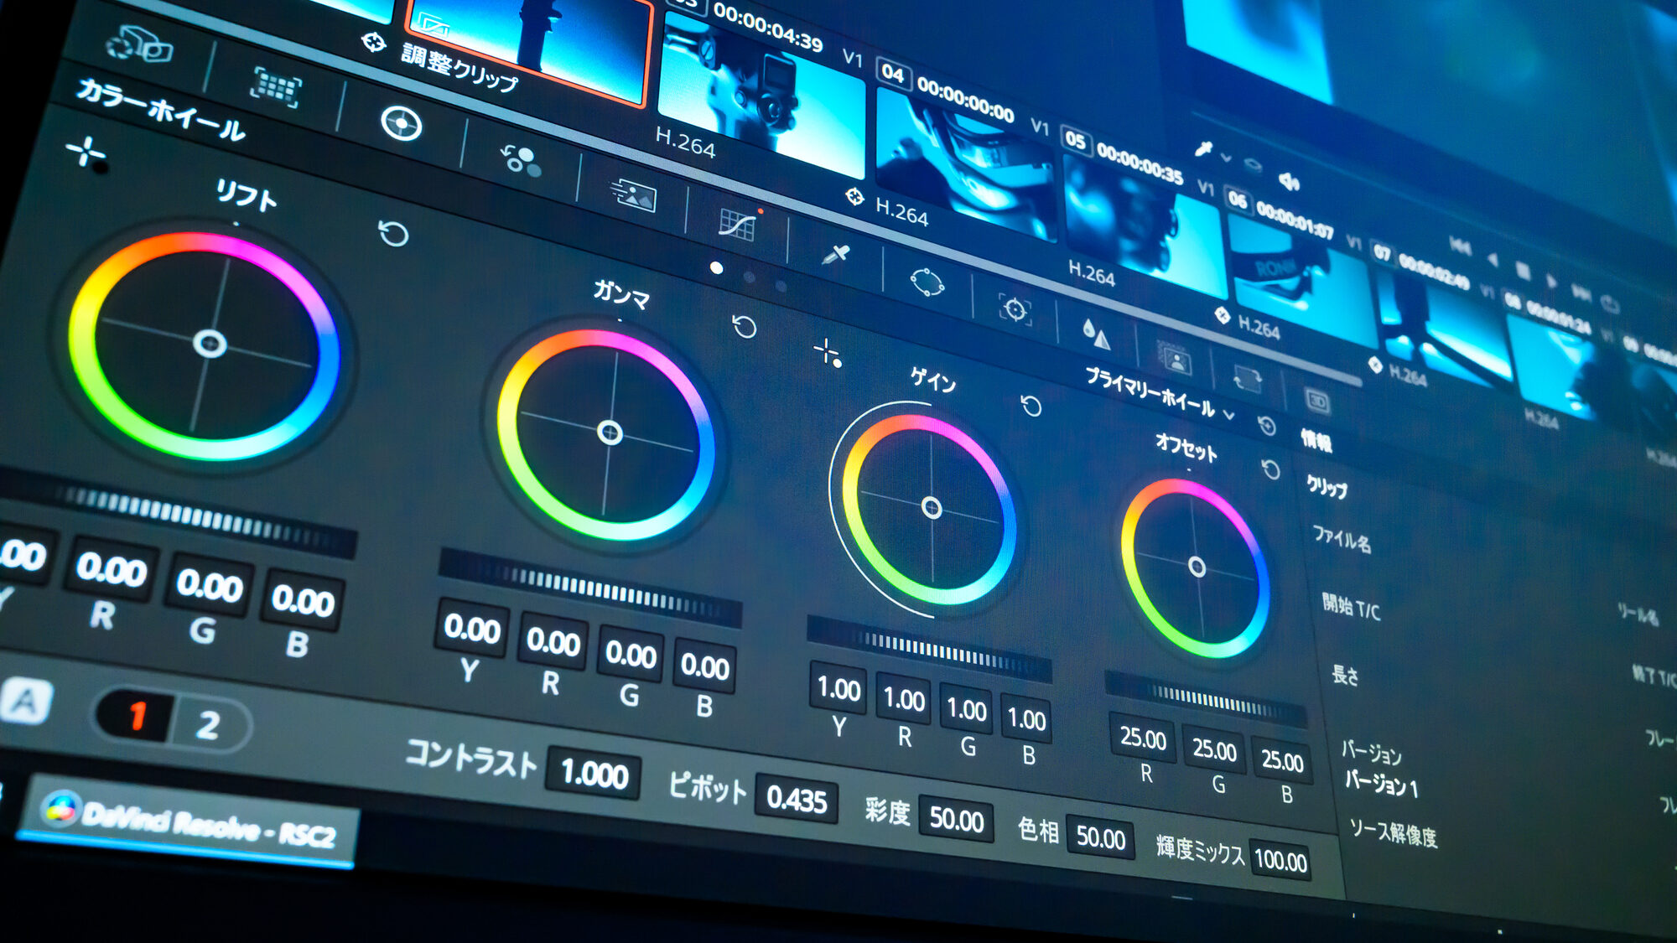Select the second palette page dot
1677x943 pixels.
750,277
